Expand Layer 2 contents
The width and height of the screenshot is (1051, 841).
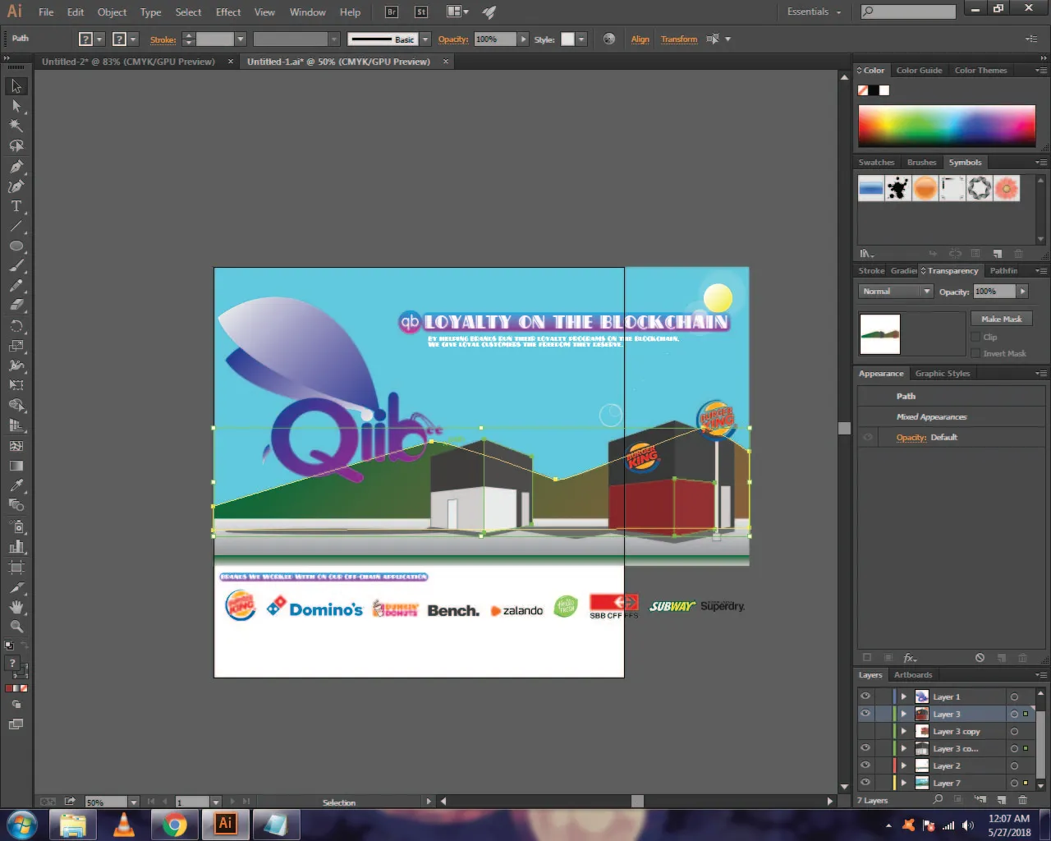[904, 765]
